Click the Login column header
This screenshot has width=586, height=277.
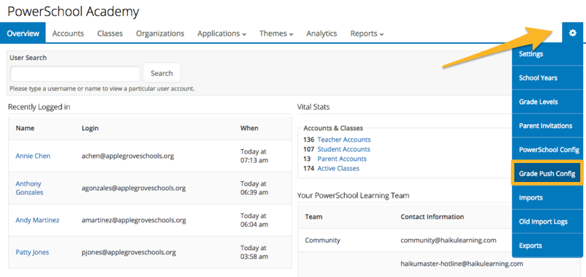90,128
